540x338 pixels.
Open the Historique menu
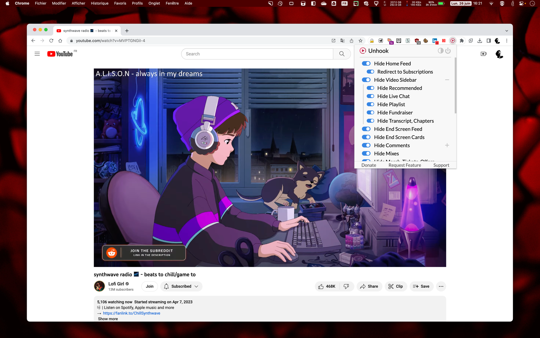point(99,3)
